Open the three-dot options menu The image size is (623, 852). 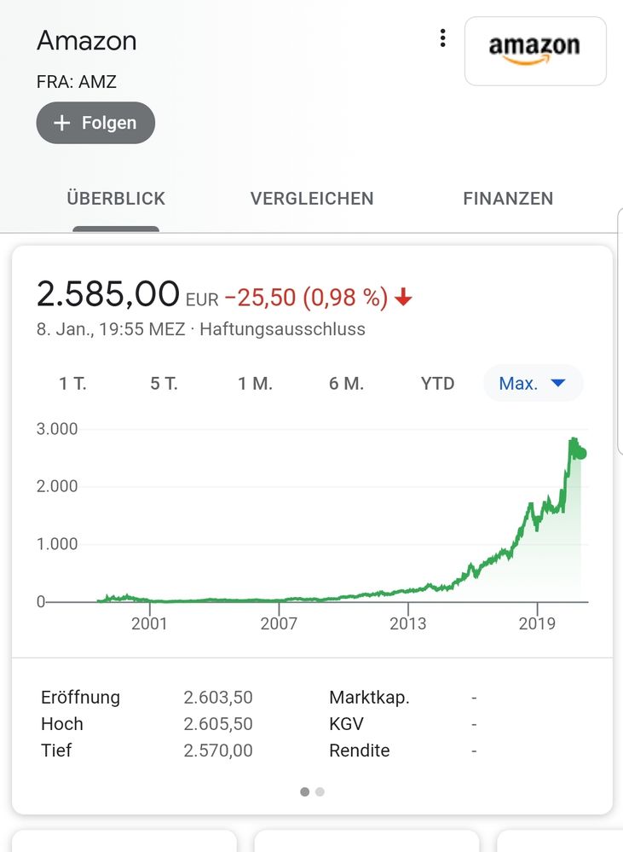442,38
